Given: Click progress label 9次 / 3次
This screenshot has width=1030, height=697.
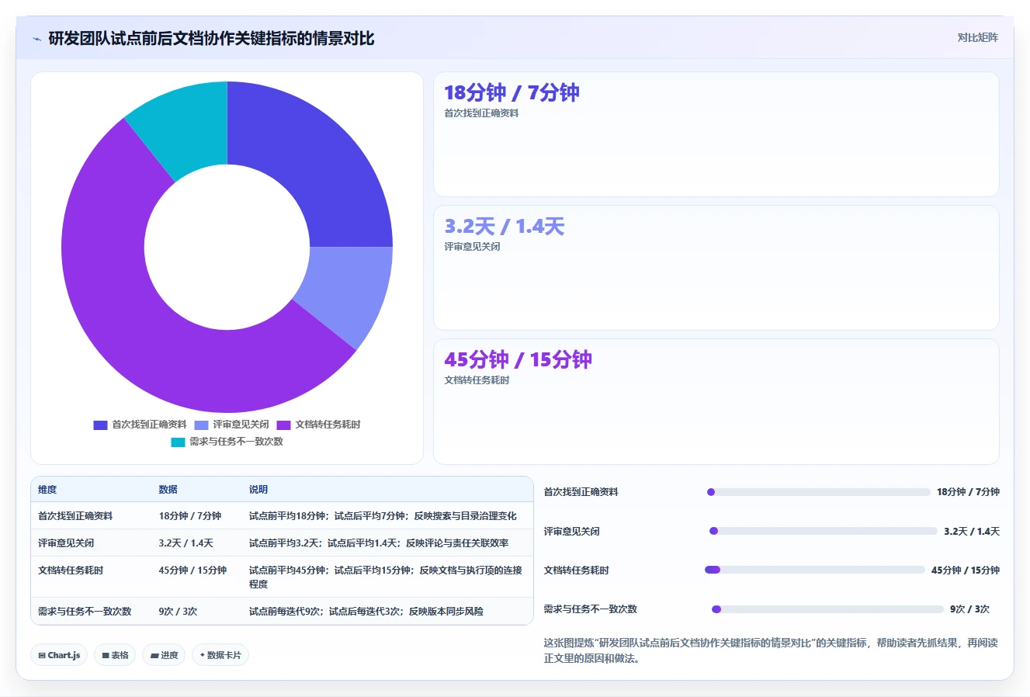Looking at the screenshot, I should [x=969, y=609].
